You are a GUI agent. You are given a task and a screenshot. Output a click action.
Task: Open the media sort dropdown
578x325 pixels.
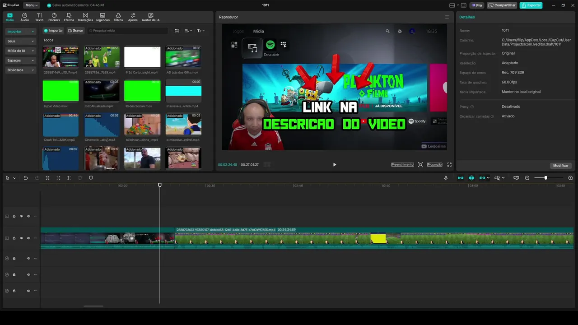pos(188,31)
